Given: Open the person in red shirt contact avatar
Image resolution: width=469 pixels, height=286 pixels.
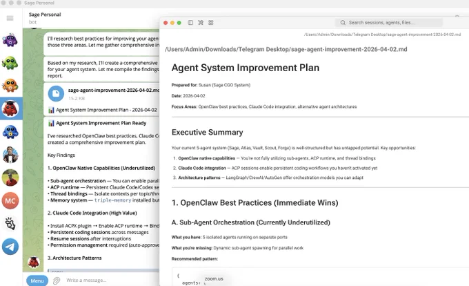Looking at the screenshot, I should point(10,178).
